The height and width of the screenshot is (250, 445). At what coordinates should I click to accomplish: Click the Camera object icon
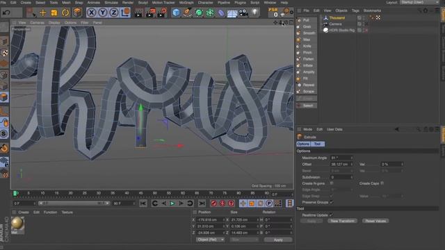(243, 12)
